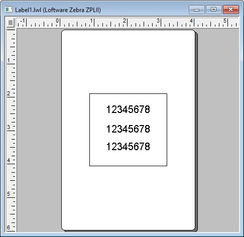Click the 3 mark on vertical ruler

(x=9, y=127)
